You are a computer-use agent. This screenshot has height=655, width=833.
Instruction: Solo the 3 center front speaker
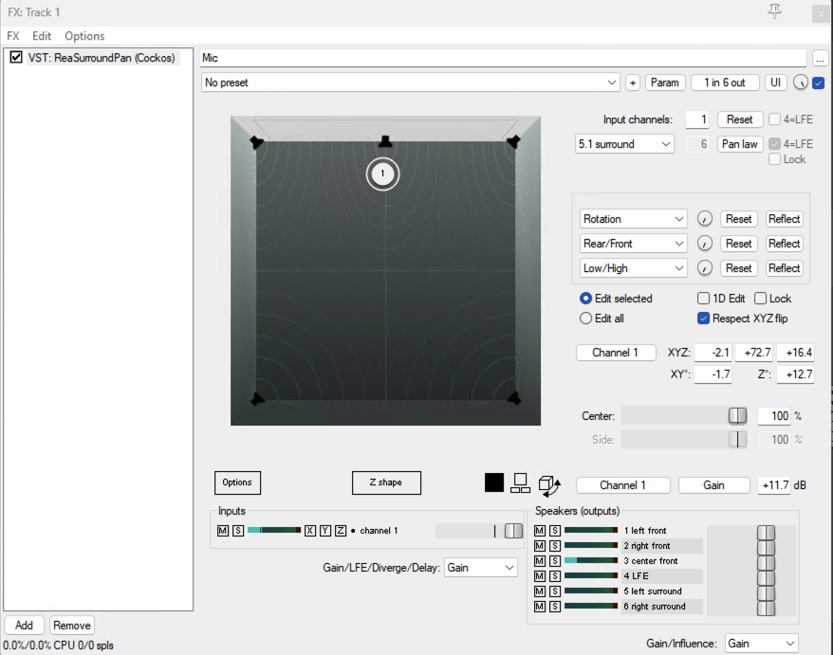click(x=555, y=561)
